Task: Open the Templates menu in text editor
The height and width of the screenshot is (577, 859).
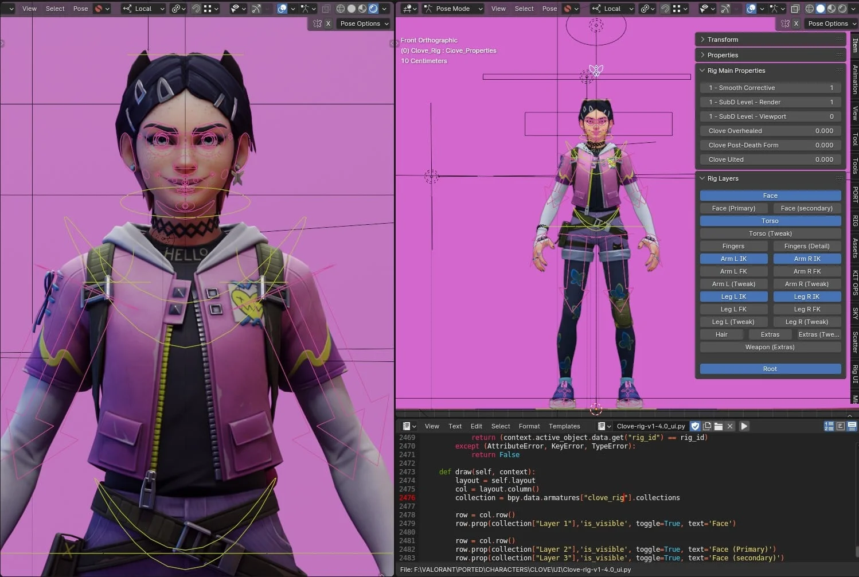Action: (564, 426)
